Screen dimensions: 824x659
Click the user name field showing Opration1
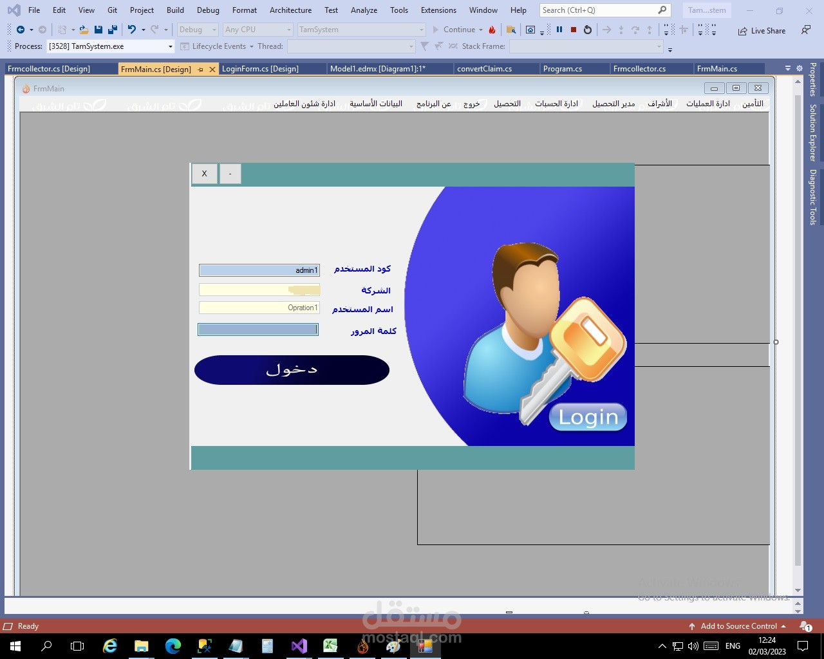[x=259, y=308]
